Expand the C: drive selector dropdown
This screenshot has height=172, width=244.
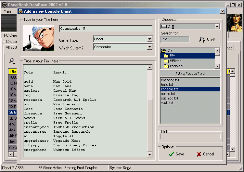point(217,27)
